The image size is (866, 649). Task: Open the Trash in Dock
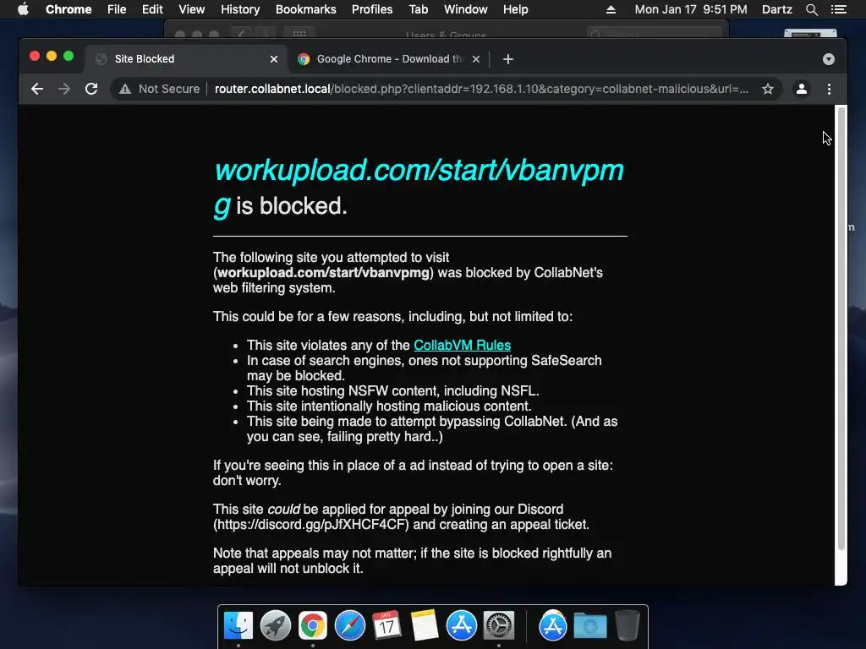(628, 626)
